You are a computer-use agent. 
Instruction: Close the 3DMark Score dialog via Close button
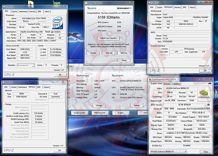click(124, 60)
